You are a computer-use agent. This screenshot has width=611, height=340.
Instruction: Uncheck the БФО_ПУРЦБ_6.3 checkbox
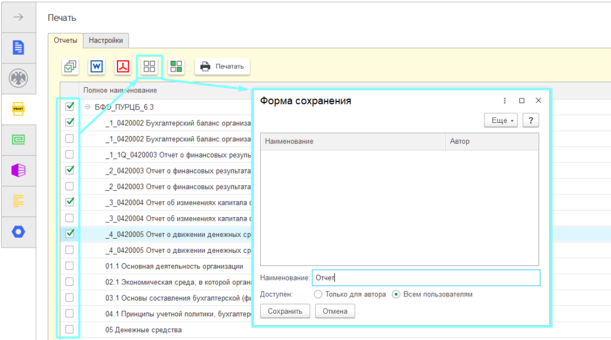pos(70,107)
